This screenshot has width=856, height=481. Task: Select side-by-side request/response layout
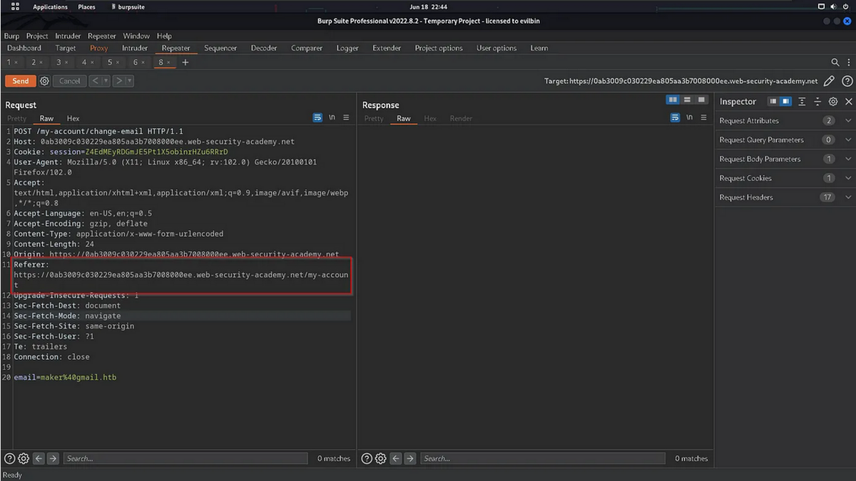click(x=673, y=100)
